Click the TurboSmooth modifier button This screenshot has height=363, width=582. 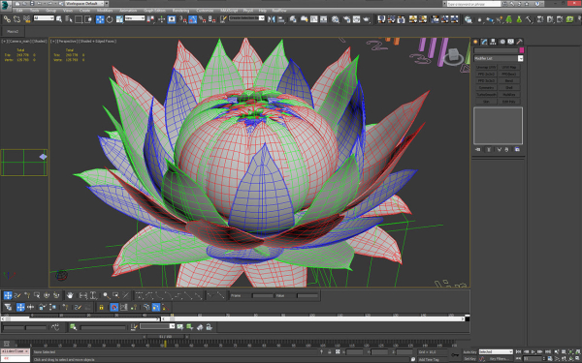[x=486, y=95]
